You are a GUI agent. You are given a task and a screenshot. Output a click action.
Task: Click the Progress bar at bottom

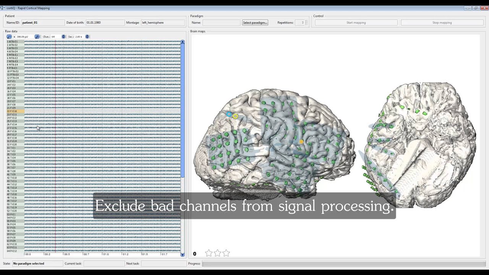tap(343, 264)
